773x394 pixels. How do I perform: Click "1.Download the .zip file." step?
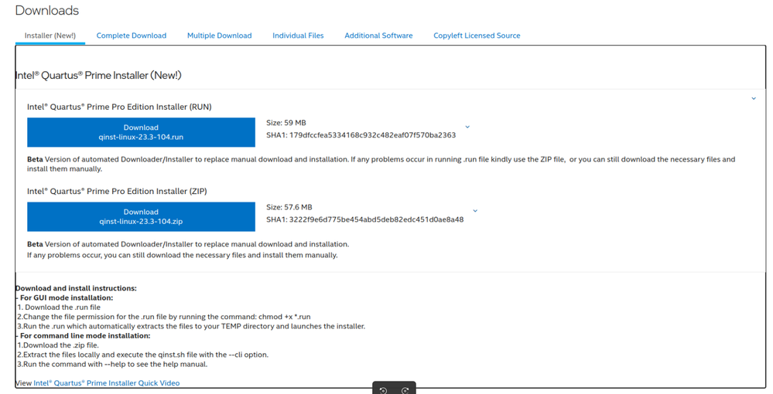[x=58, y=345]
